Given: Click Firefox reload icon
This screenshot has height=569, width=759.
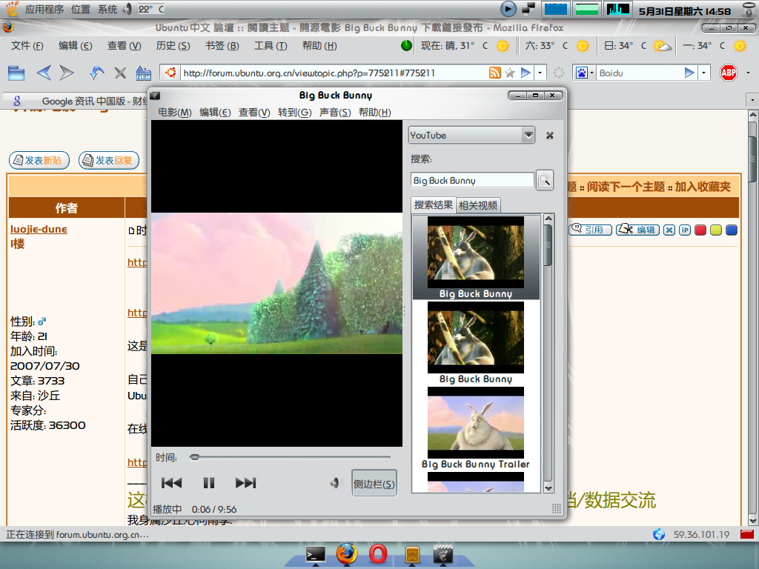Looking at the screenshot, I should coord(97,73).
